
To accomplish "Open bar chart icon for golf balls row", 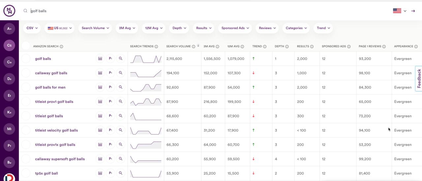I will (100, 59).
